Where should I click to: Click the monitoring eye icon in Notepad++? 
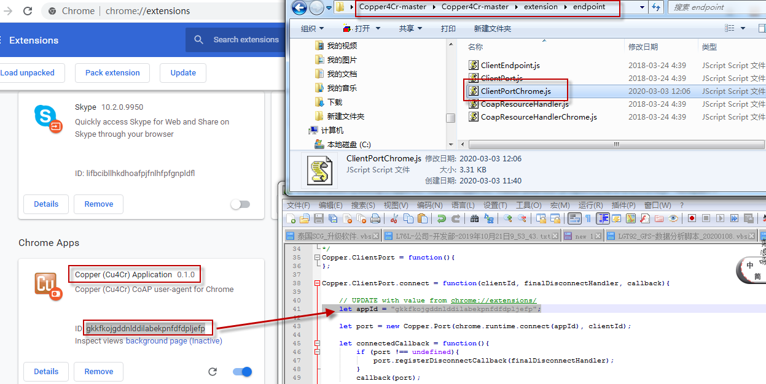[673, 218]
